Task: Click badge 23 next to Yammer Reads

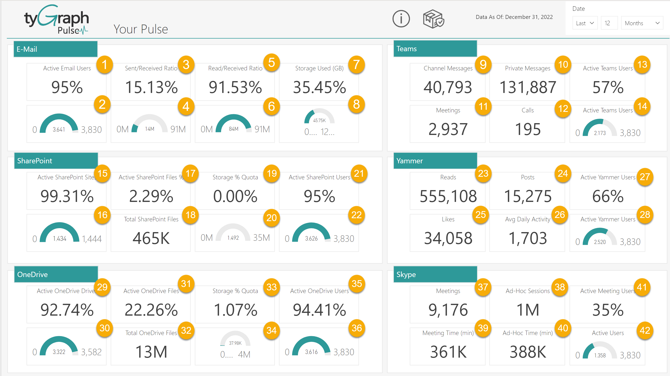Action: coord(483,174)
